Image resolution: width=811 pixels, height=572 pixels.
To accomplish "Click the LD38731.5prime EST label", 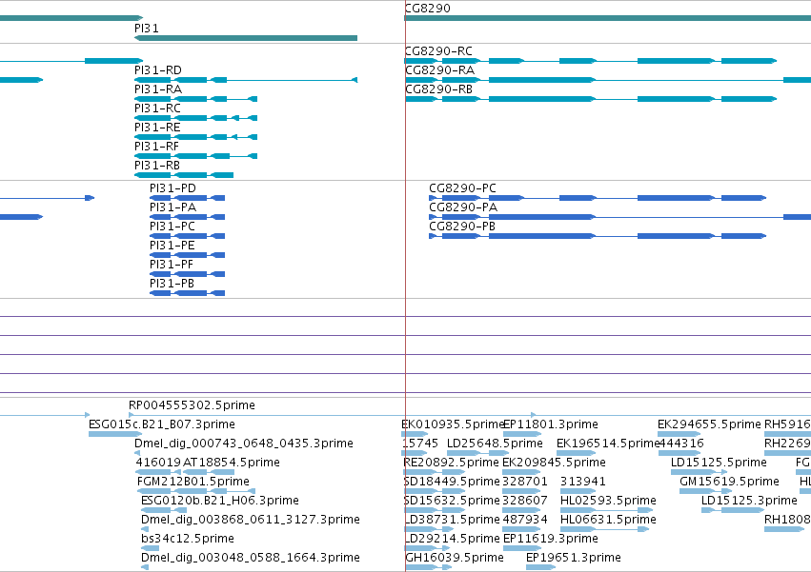I will [x=452, y=521].
